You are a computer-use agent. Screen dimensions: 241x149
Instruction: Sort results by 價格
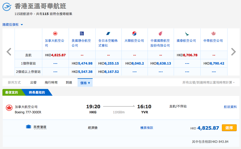coord(85,83)
